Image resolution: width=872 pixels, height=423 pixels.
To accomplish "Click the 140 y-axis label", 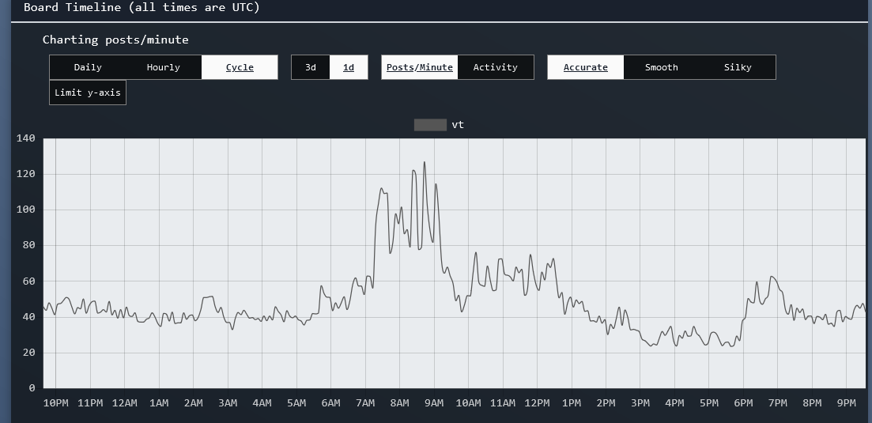I will 25,138.
